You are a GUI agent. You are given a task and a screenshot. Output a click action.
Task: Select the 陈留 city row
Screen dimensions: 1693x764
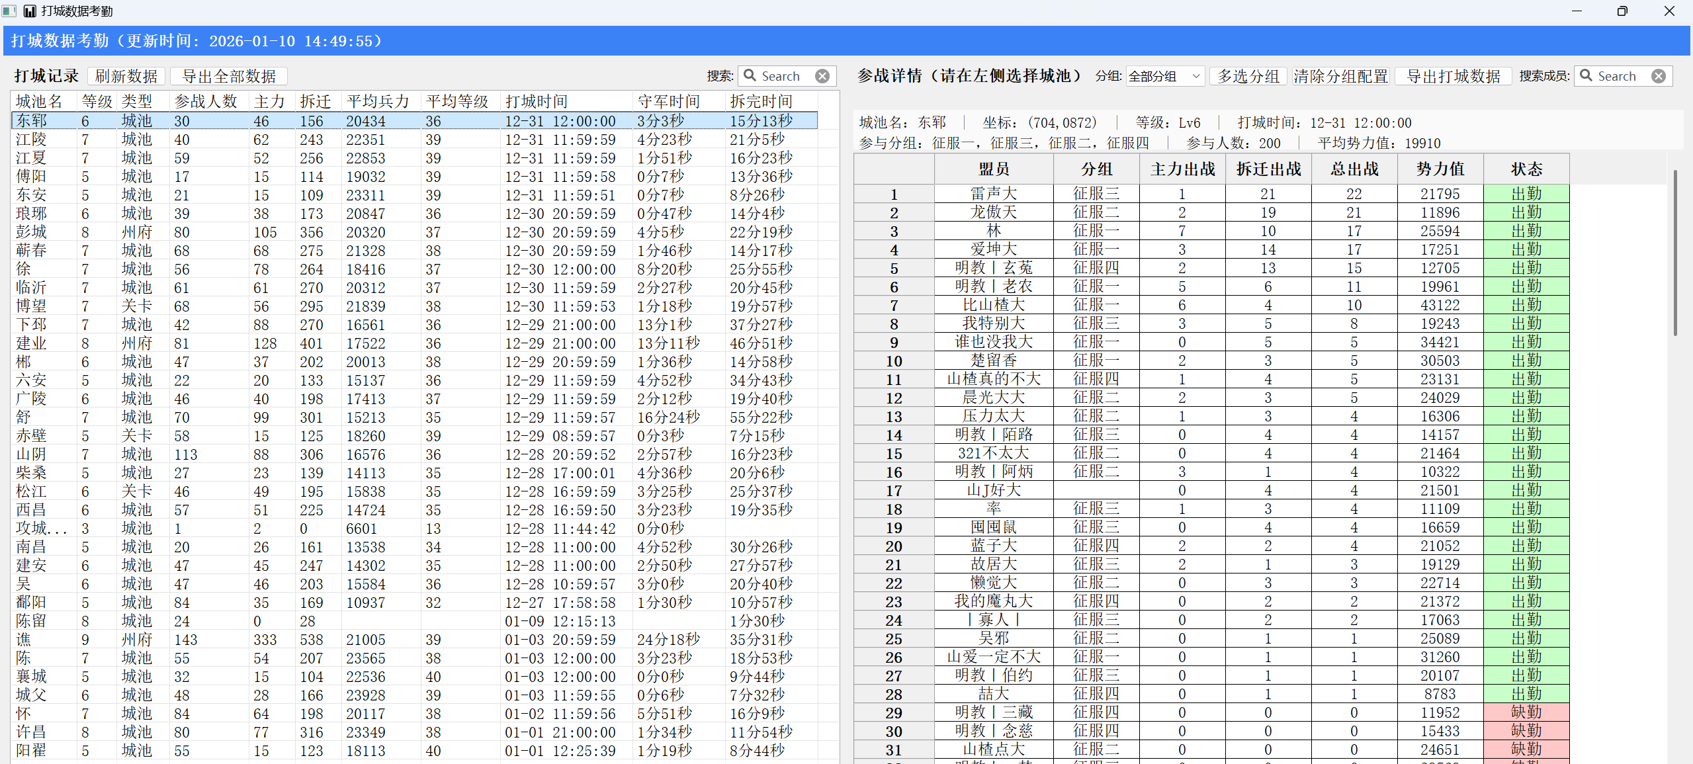(415, 621)
